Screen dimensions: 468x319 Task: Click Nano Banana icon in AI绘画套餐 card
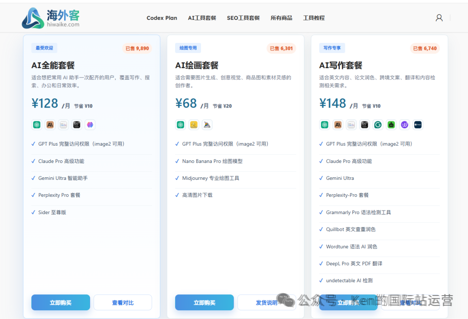(x=194, y=125)
